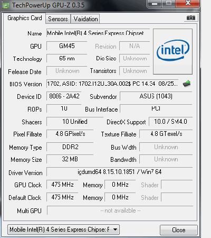Click the camera screenshot icon

[x=191, y=18]
